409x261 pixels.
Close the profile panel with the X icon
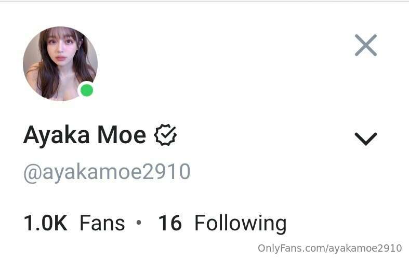pos(366,45)
